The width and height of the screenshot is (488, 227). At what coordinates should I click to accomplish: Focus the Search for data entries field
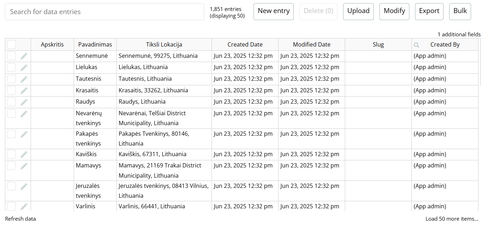point(104,12)
